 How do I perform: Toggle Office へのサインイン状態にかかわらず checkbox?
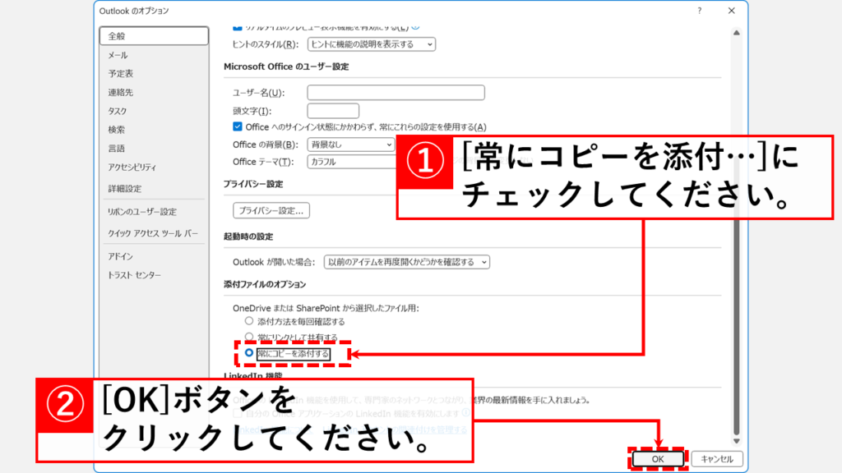click(x=238, y=126)
